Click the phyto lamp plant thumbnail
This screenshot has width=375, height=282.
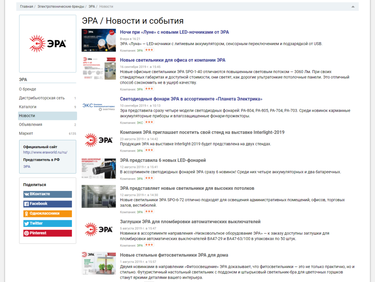point(98,263)
